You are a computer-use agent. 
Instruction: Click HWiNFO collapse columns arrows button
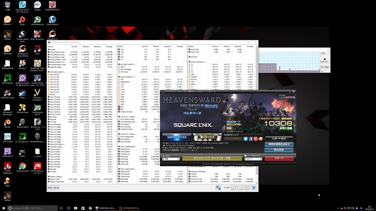(56, 188)
